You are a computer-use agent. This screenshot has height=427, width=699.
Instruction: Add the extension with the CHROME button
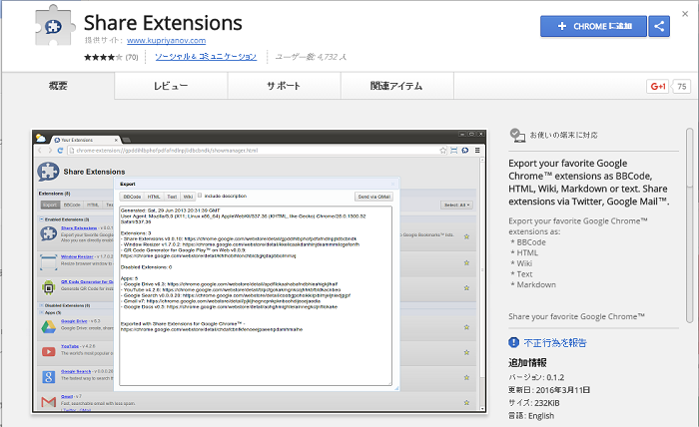[593, 26]
